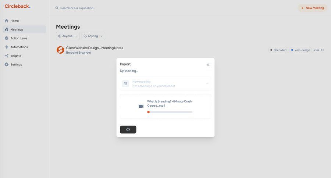Click the search or ask a question field
The width and height of the screenshot is (331, 178).
click(110, 8)
